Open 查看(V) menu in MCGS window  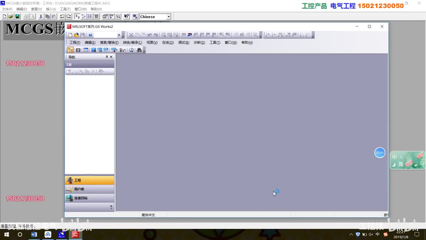pyautogui.click(x=37, y=9)
